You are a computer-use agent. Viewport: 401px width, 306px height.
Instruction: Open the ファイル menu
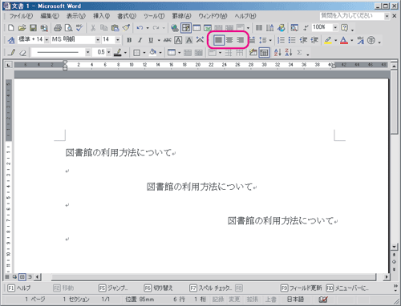tap(22, 16)
